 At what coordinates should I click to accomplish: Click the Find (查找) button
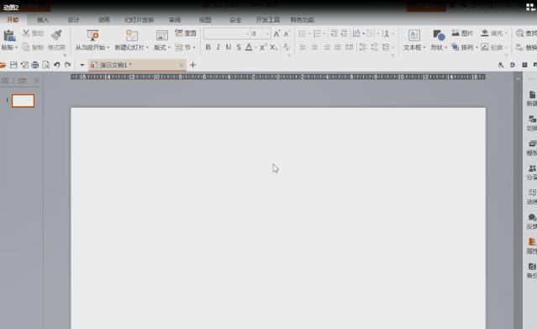tap(526, 34)
